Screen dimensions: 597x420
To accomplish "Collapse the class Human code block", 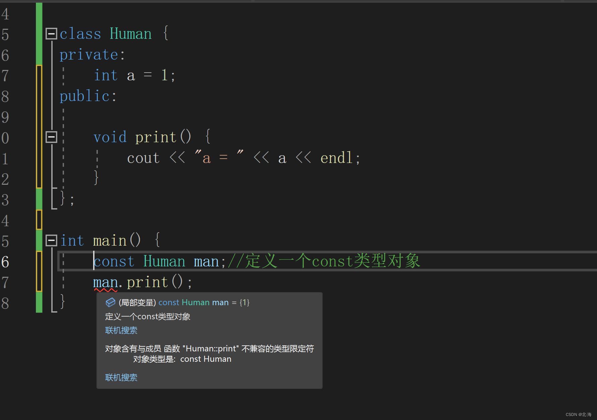I will pos(51,33).
